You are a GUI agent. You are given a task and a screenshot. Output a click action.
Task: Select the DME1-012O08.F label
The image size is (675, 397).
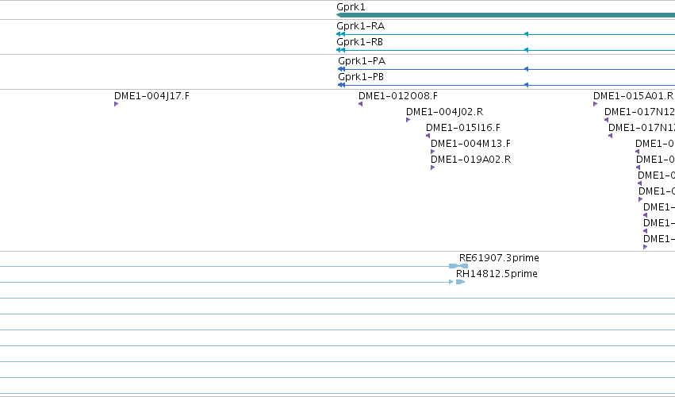tap(397, 96)
